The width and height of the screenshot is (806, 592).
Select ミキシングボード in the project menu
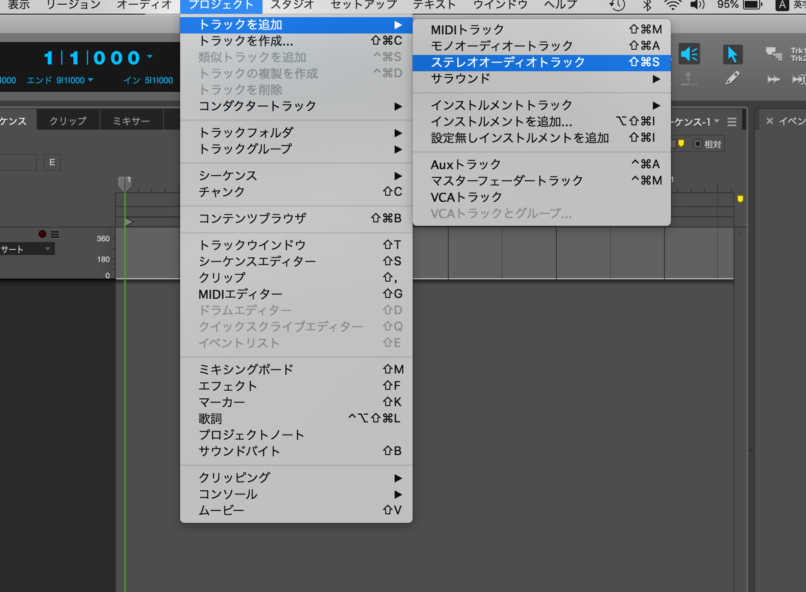246,369
